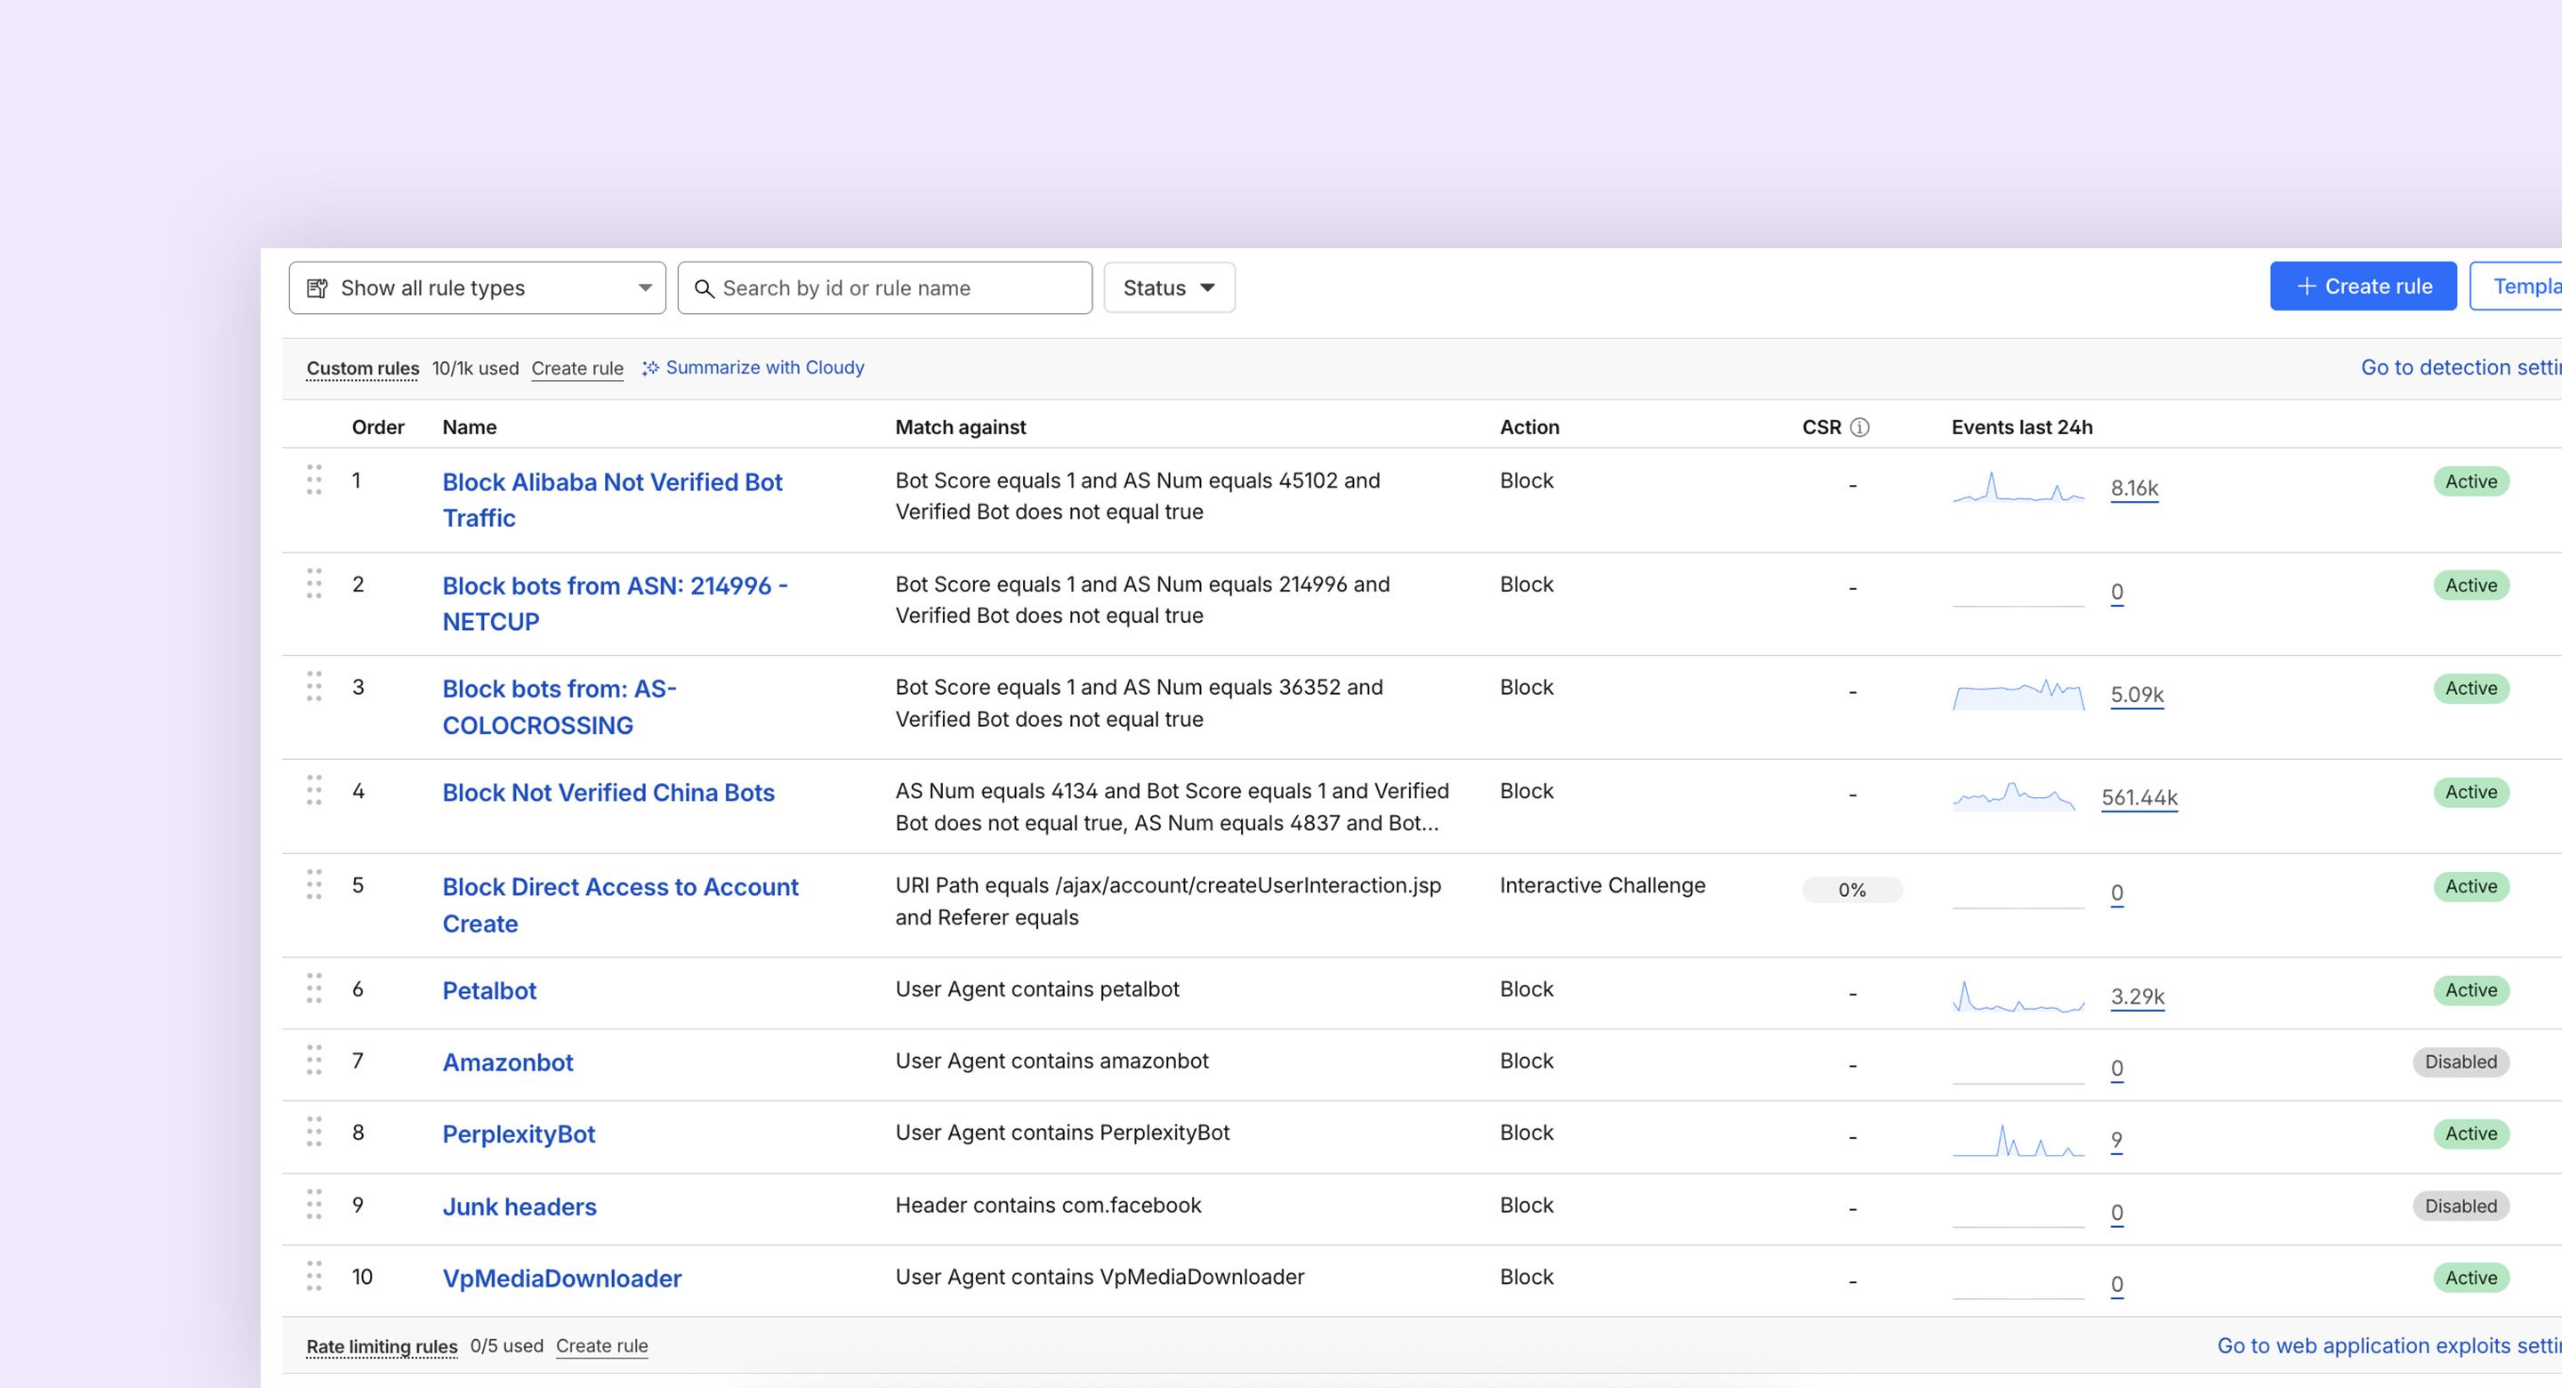
Task: Expand the Templates menu
Action: (2525, 286)
